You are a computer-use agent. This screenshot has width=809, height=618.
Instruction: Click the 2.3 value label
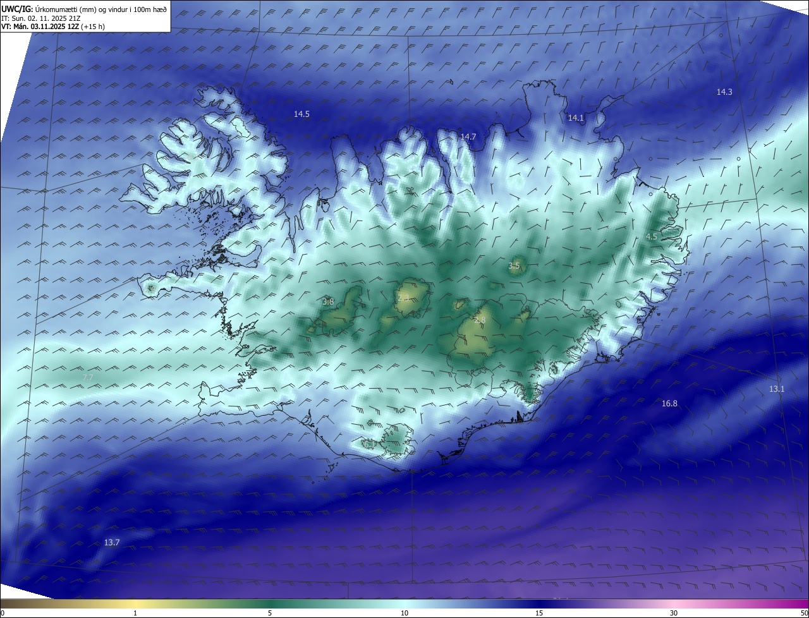click(403, 297)
